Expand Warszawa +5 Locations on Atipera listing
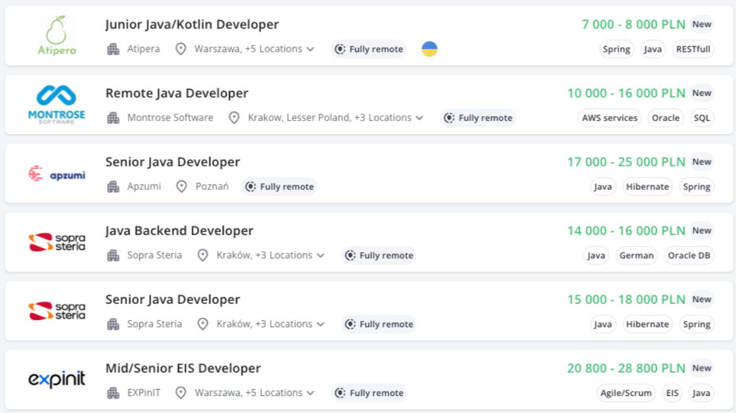The height and width of the screenshot is (413, 736). pyautogui.click(x=254, y=49)
